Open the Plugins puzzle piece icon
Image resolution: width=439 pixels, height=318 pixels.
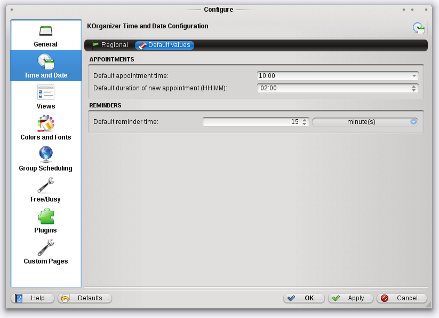tap(46, 216)
